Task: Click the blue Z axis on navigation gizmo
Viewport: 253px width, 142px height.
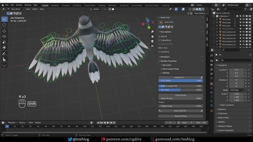Action: tap(148, 21)
